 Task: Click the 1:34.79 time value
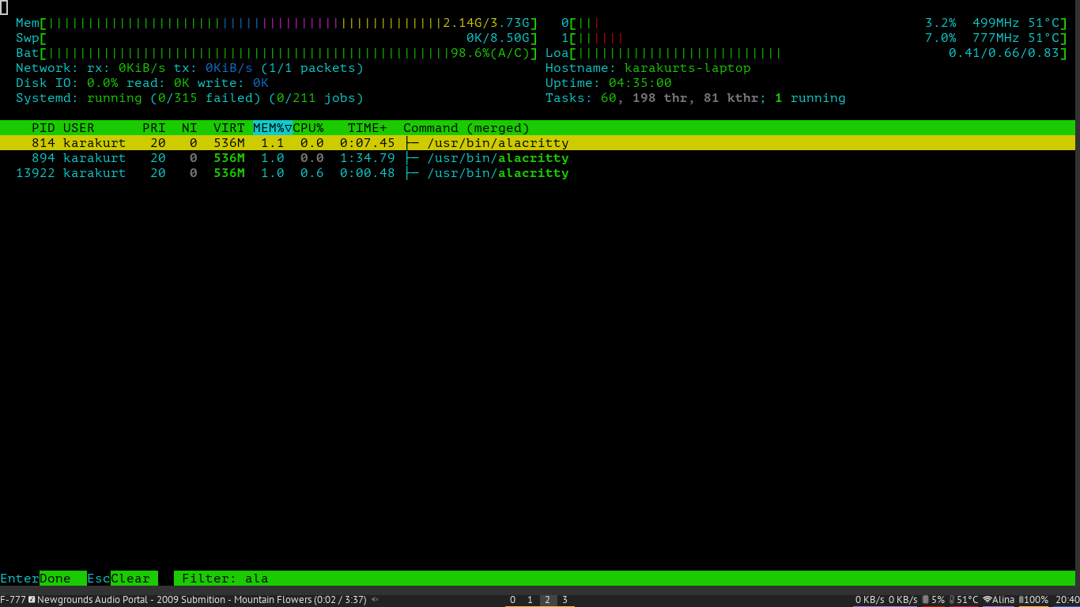coord(368,158)
